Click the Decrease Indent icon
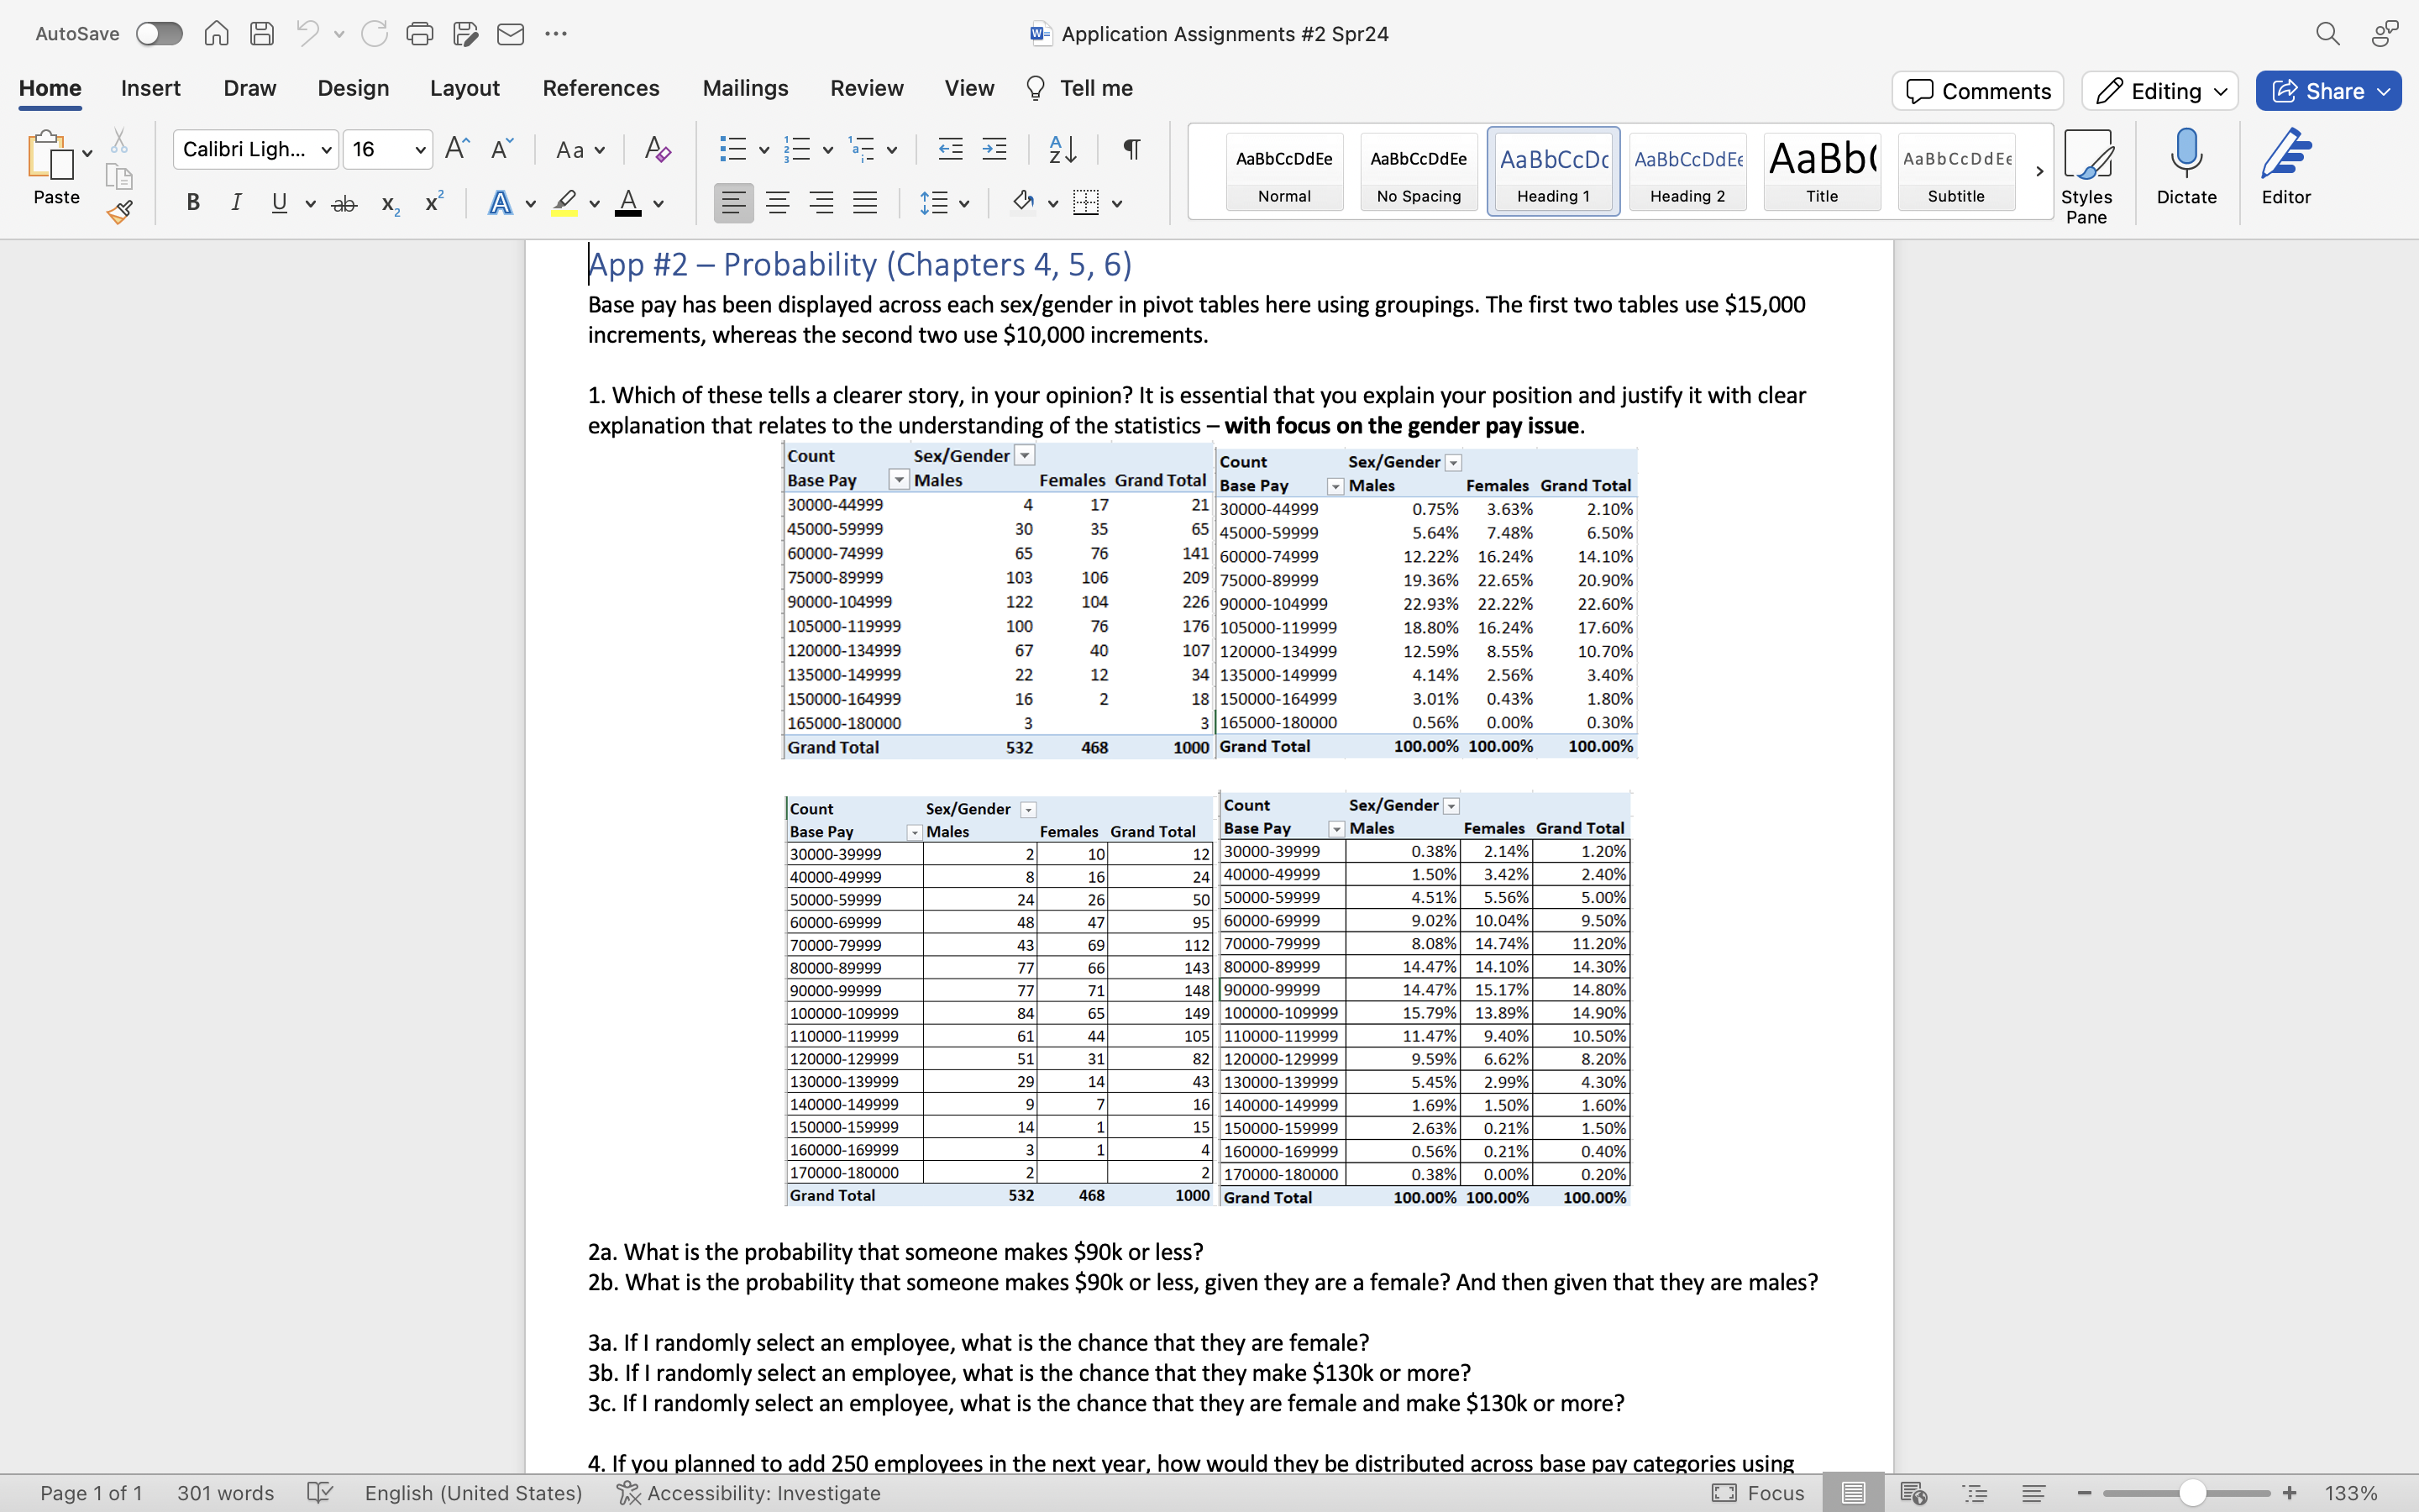This screenshot has width=2419, height=1512. 950,150
